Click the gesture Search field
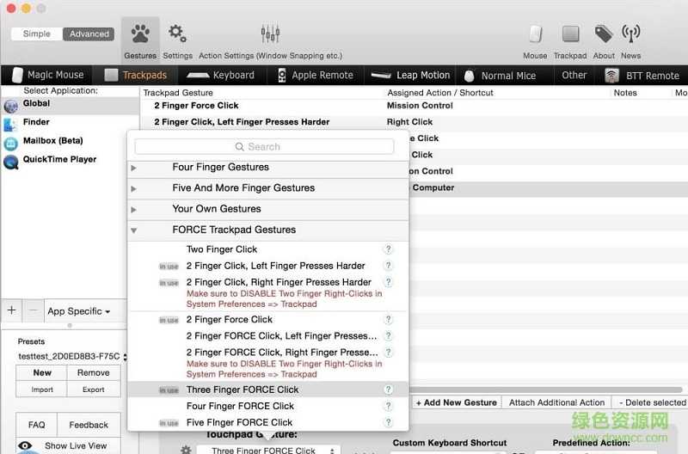 point(264,146)
